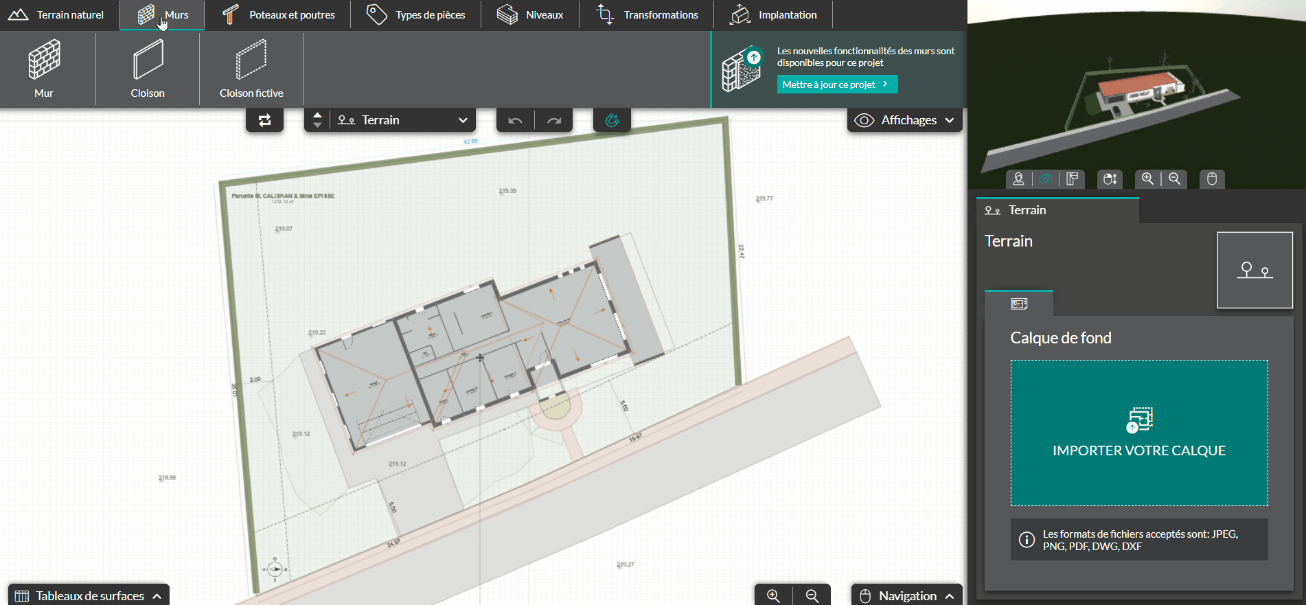Switch to Poteaux et poutres tab
Image resolution: width=1306 pixels, height=605 pixels.
click(x=279, y=15)
